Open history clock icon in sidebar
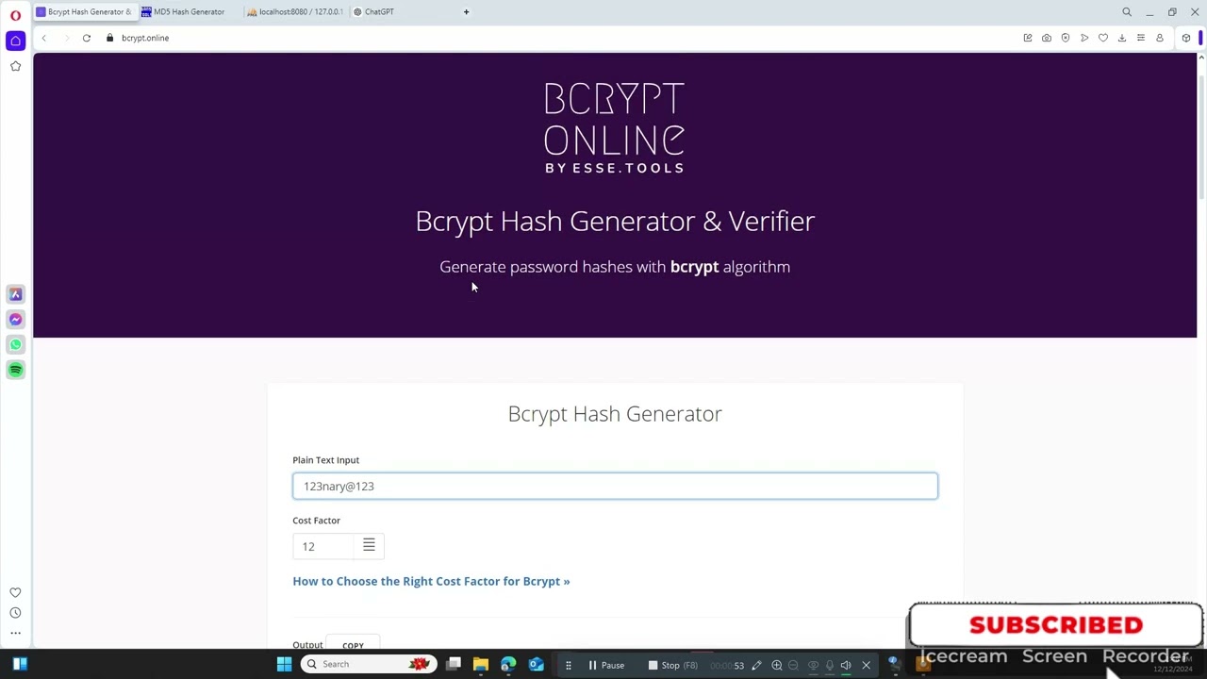 pyautogui.click(x=15, y=613)
